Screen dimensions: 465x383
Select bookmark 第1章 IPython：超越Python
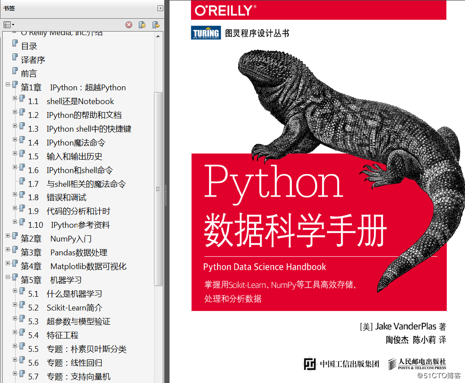(x=73, y=88)
